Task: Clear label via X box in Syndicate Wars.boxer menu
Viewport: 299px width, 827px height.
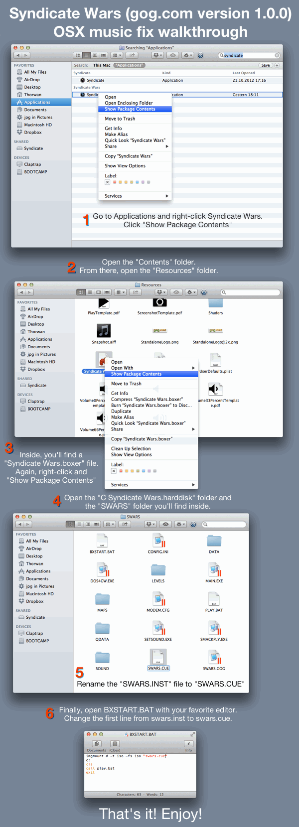Action: pyautogui.click(x=114, y=471)
